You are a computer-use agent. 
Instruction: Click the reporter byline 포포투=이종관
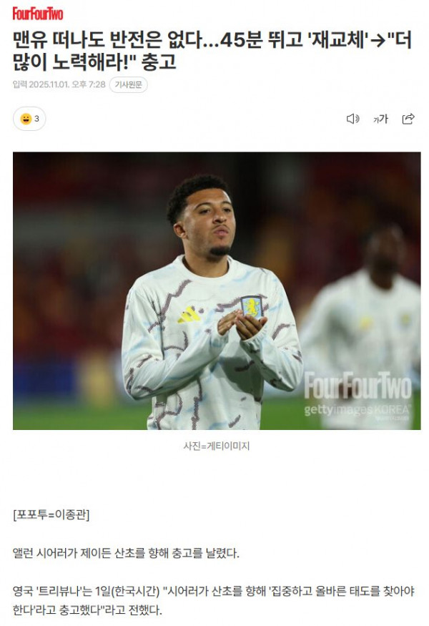[x=51, y=514]
